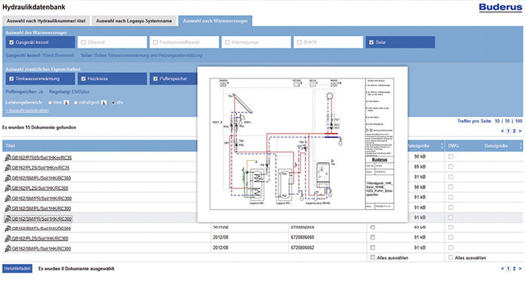The height and width of the screenshot is (283, 526).
Task: Click preview icon of the highlighted GB162/SM/PR row
Action: (8, 219)
